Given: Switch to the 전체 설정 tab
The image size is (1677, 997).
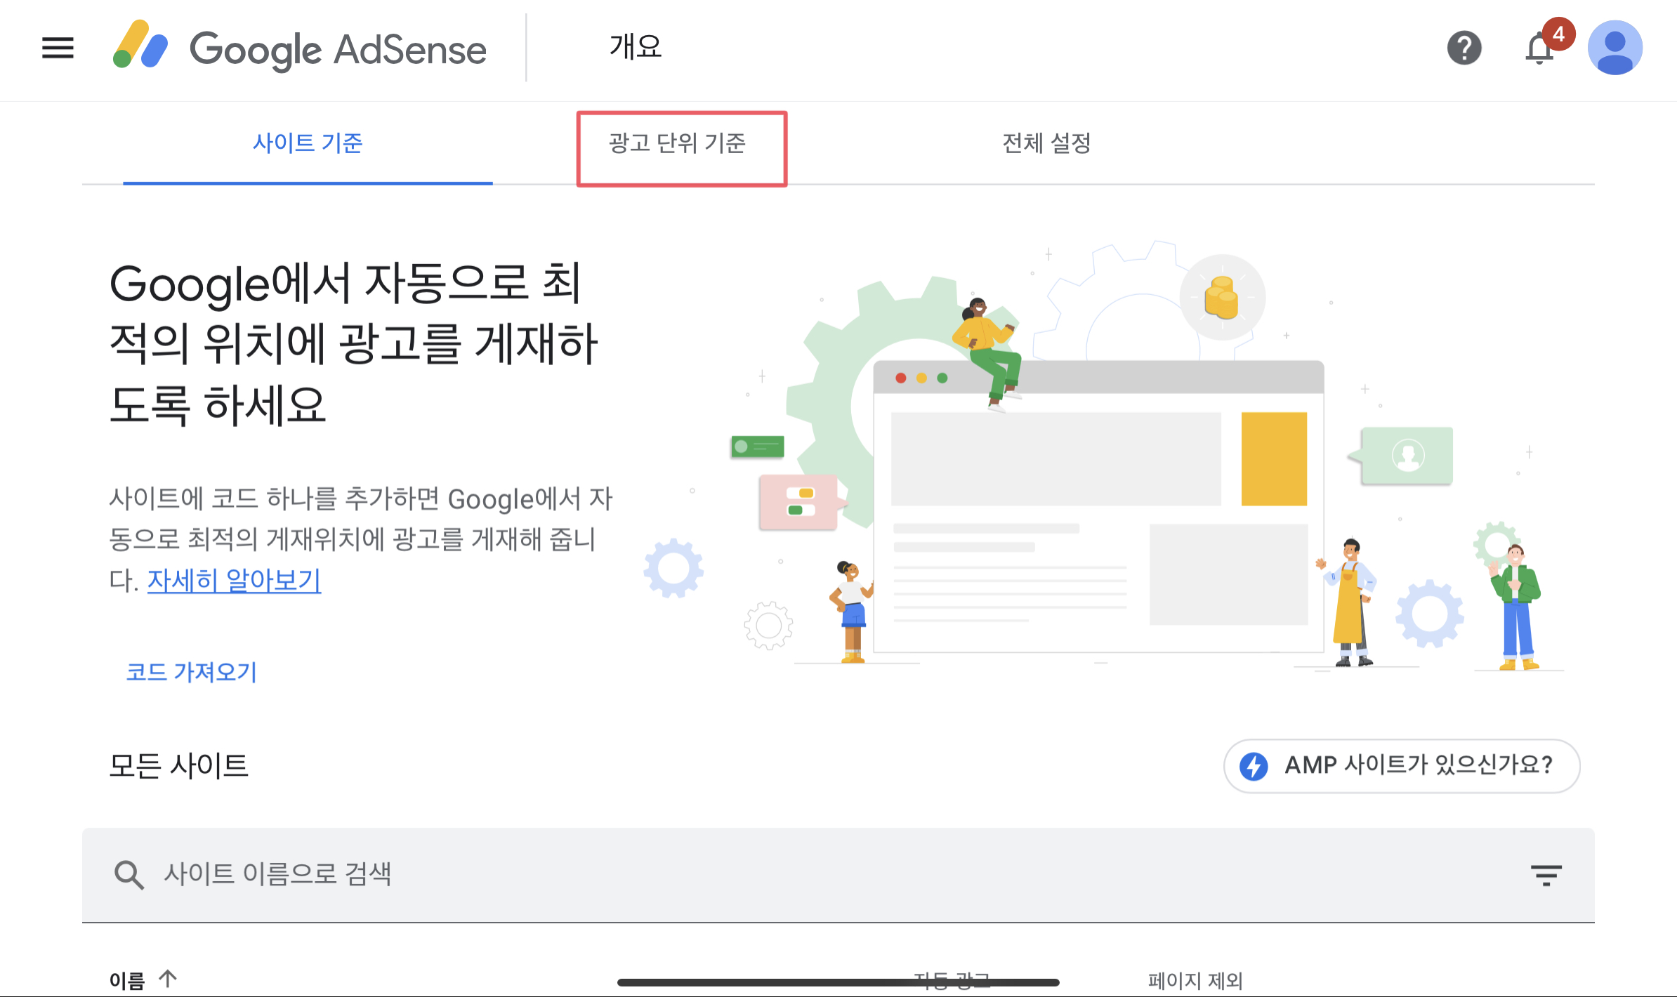Looking at the screenshot, I should click(1046, 143).
